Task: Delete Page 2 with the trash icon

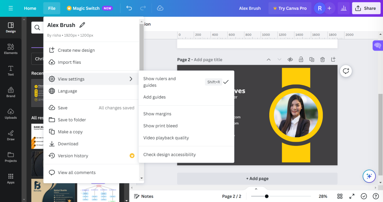Action: click(x=322, y=60)
